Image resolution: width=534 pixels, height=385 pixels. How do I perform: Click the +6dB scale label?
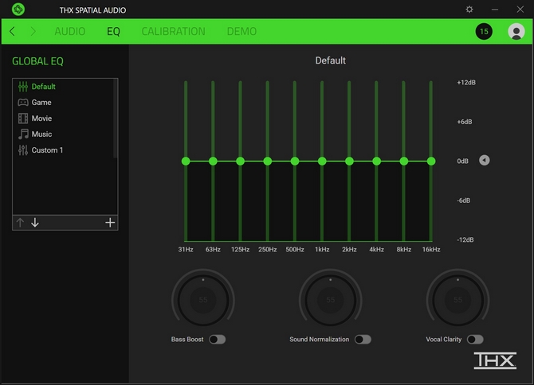click(x=465, y=122)
